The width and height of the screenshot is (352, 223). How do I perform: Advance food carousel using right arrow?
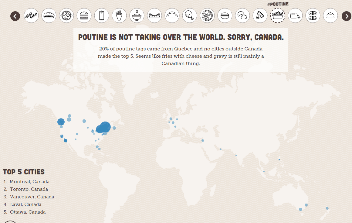346,16
